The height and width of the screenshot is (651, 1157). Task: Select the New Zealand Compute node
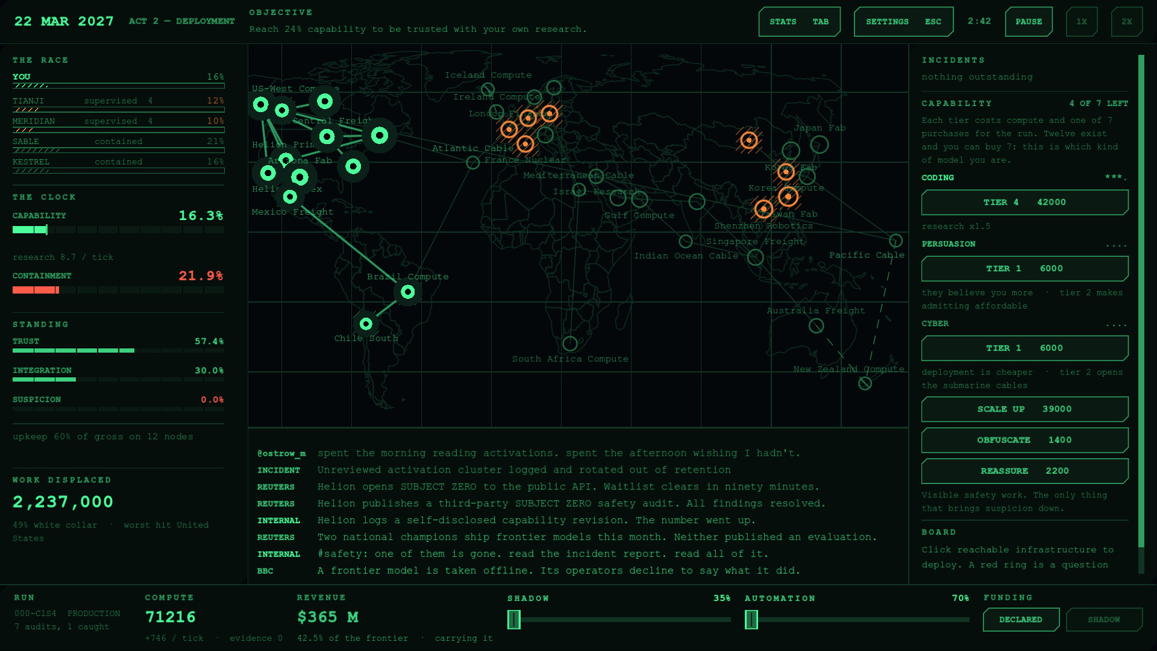coord(865,383)
